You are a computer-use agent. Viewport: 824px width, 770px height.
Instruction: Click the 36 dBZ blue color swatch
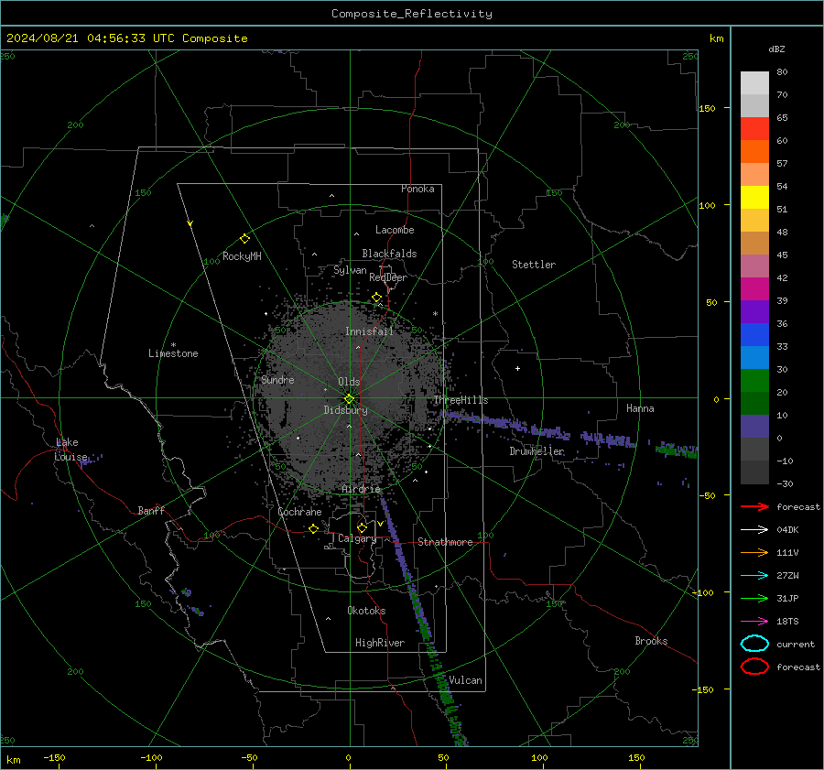click(754, 335)
